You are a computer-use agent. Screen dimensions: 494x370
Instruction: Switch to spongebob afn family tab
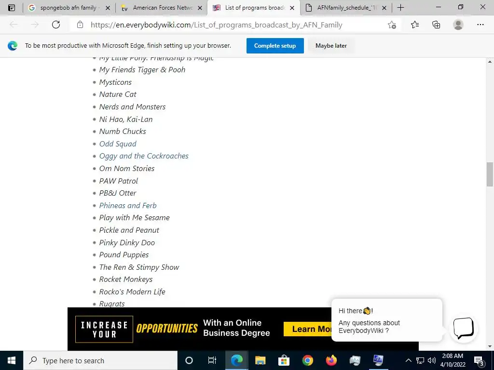point(68,8)
